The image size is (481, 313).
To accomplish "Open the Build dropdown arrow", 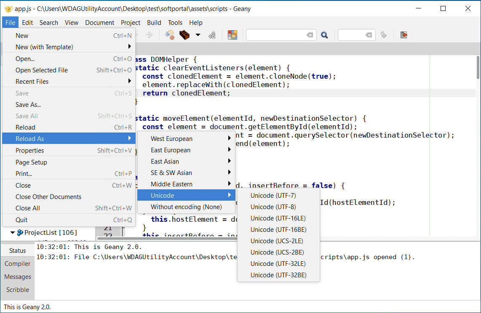I will pos(198,35).
